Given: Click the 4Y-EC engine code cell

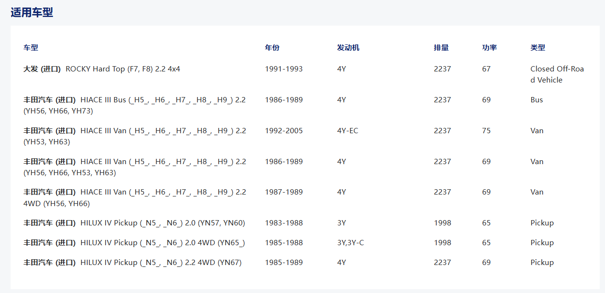Looking at the screenshot, I should (x=347, y=131).
